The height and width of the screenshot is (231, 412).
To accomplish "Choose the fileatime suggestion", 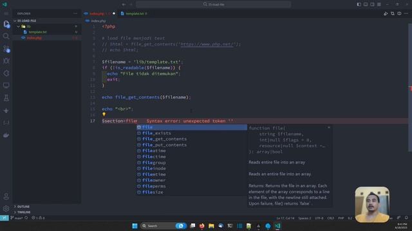I will click(x=192, y=151).
